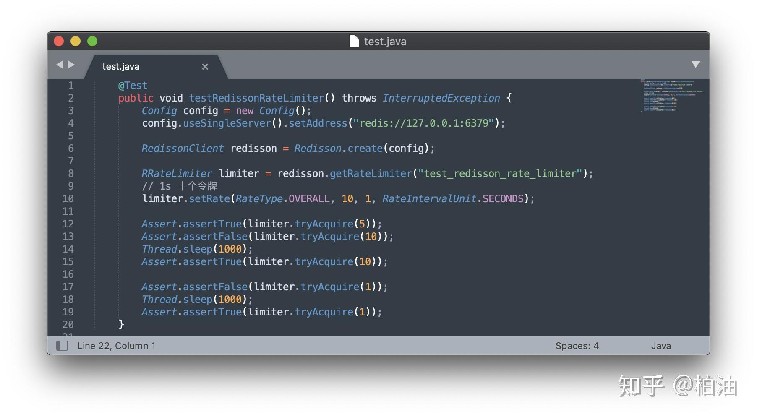Click the new keyword on line 3
The image size is (757, 417).
coord(245,111)
